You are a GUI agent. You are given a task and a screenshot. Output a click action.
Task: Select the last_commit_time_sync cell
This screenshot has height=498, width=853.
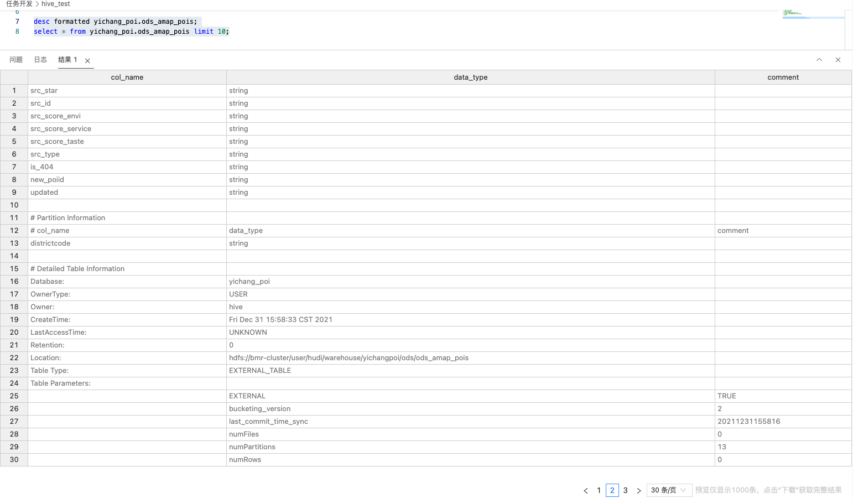tap(471, 422)
